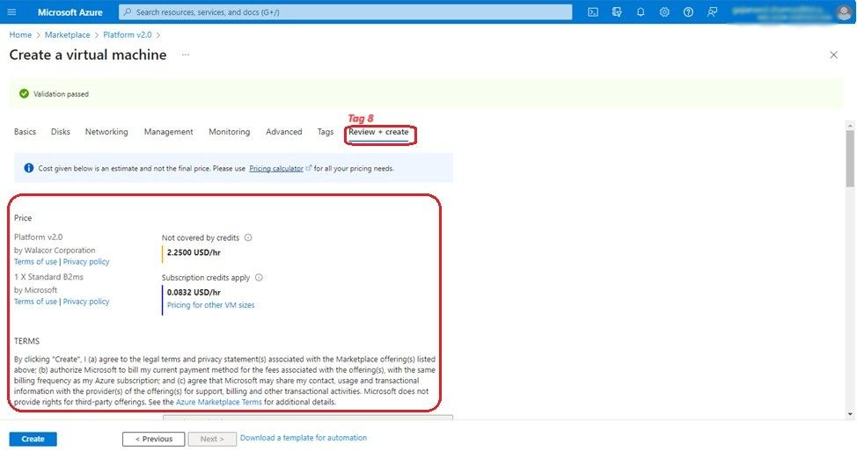Image resolution: width=857 pixels, height=459 pixels.
Task: Open Pricing for other VM sizes
Action: [x=210, y=305]
